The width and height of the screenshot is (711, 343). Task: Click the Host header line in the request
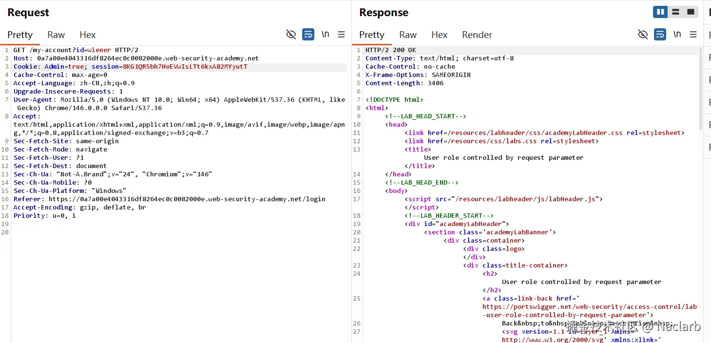pos(136,58)
